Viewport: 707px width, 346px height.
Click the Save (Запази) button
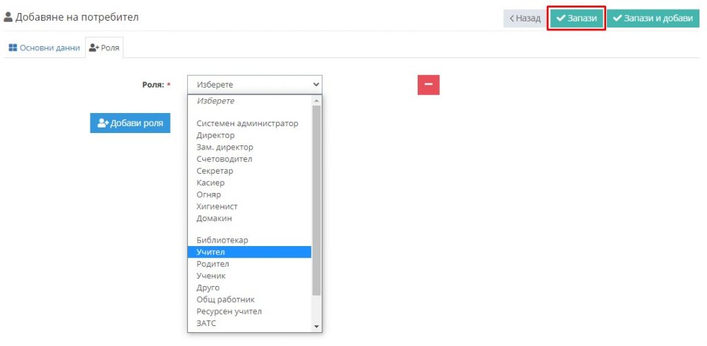tap(577, 19)
